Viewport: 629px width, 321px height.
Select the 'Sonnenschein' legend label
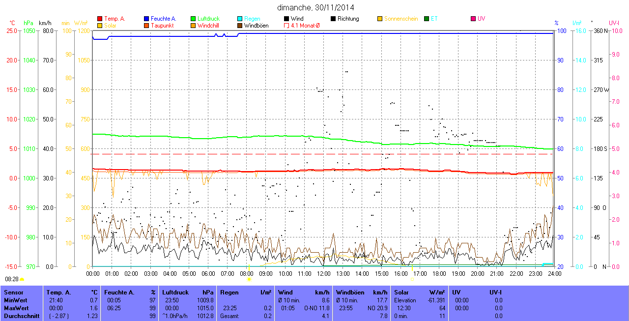tap(401, 19)
